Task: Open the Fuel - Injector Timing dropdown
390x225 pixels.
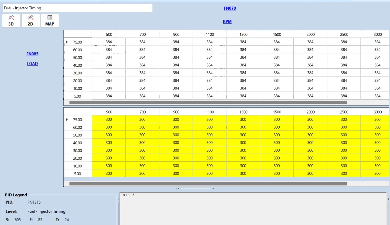Action: point(78,8)
